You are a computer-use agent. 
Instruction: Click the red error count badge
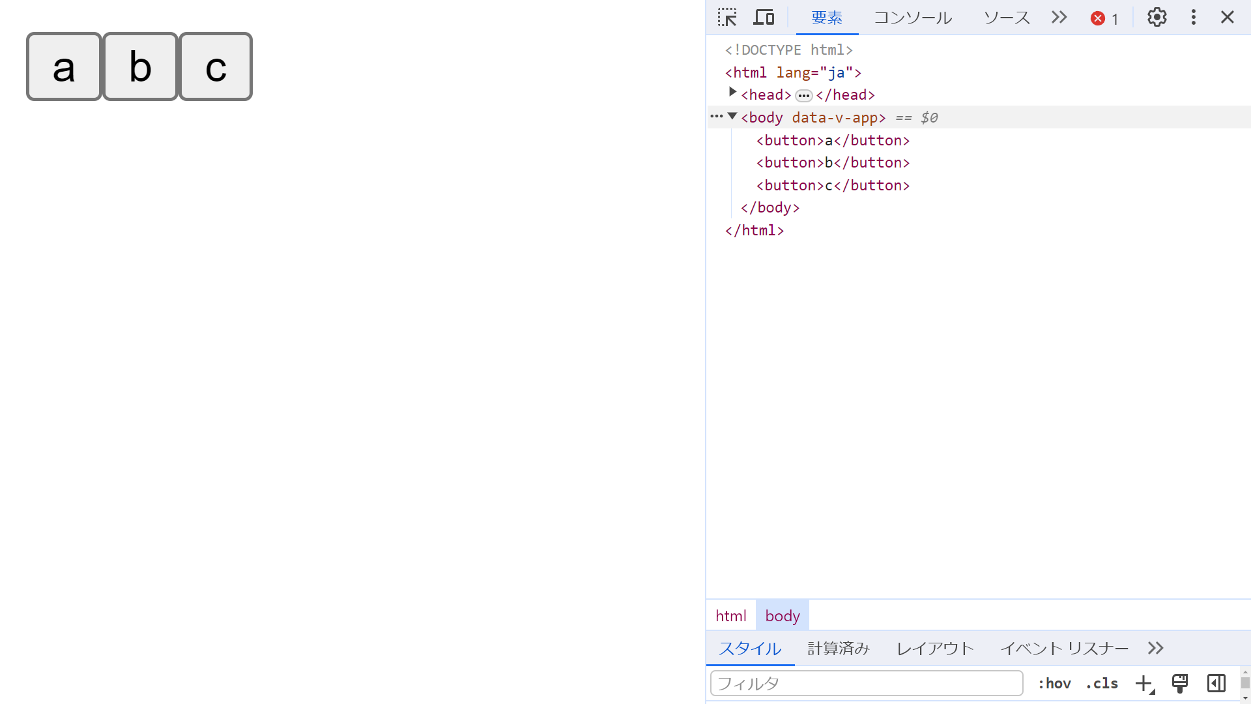coord(1104,18)
